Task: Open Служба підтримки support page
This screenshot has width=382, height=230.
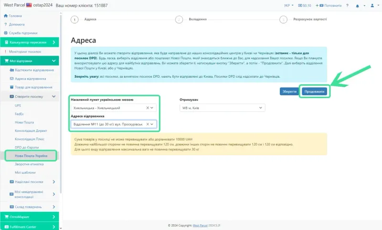Action: 21,33
